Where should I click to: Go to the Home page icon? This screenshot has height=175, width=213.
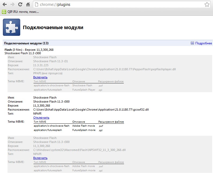click(28, 5)
